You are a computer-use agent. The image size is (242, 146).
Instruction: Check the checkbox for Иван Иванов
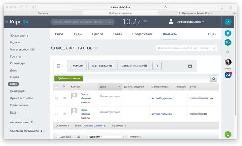click(56, 114)
